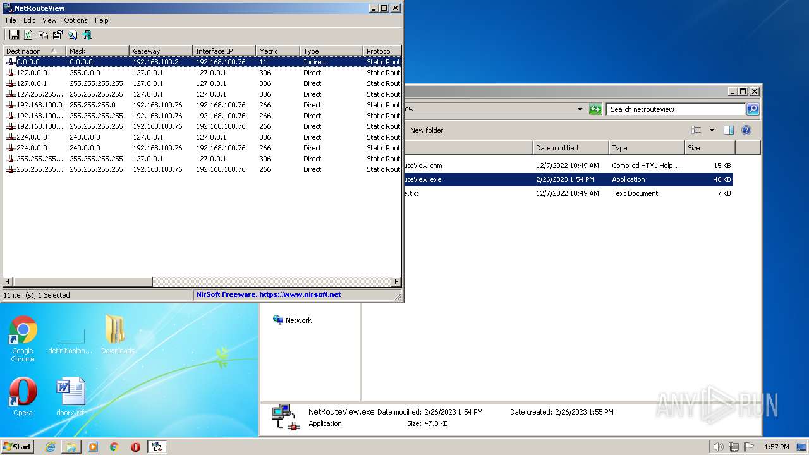Click the Search netrouteview input field
This screenshot has width=809, height=455.
click(676, 109)
